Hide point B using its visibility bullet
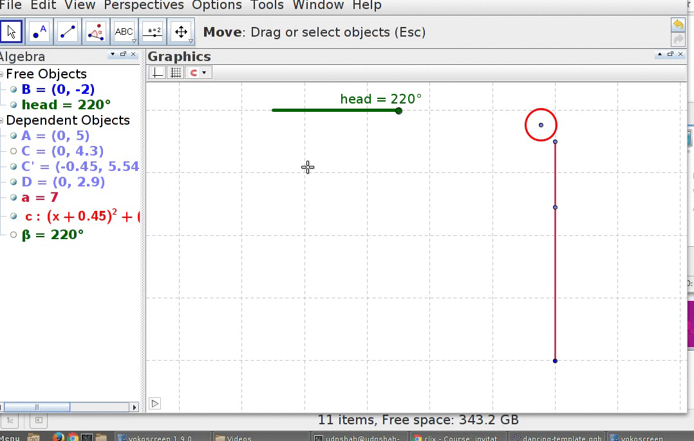Screen dimensions: 694x441 point(14,89)
